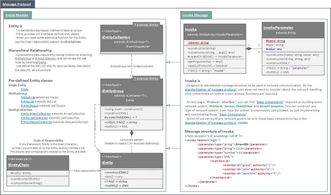Select the Invoke Message package tab
This screenshot has height=195, width=331.
tap(195, 15)
